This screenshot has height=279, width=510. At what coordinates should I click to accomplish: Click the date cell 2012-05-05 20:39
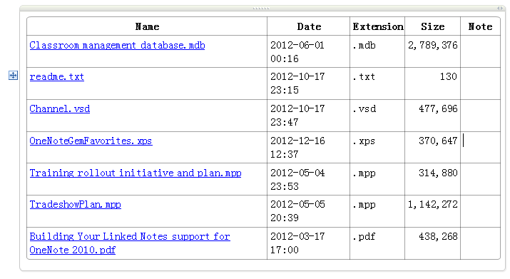tap(308, 211)
